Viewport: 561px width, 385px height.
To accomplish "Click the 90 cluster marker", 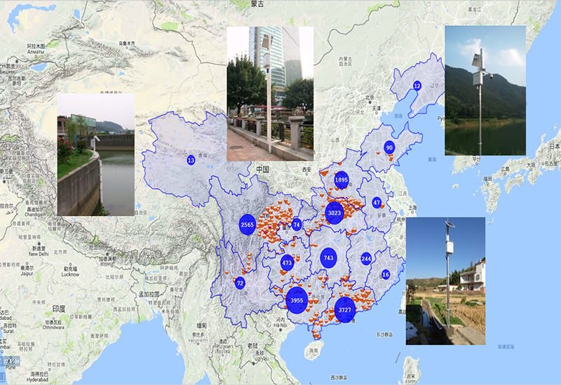I will tap(390, 147).
